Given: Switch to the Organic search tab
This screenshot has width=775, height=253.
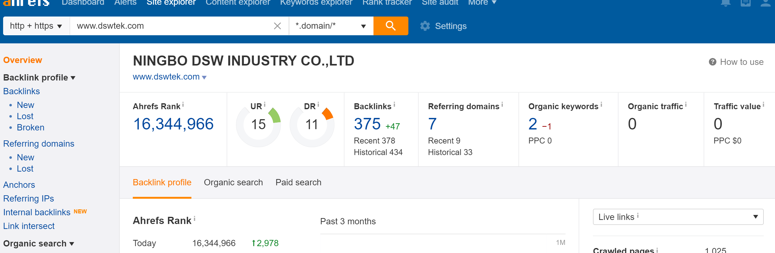Looking at the screenshot, I should 233,182.
